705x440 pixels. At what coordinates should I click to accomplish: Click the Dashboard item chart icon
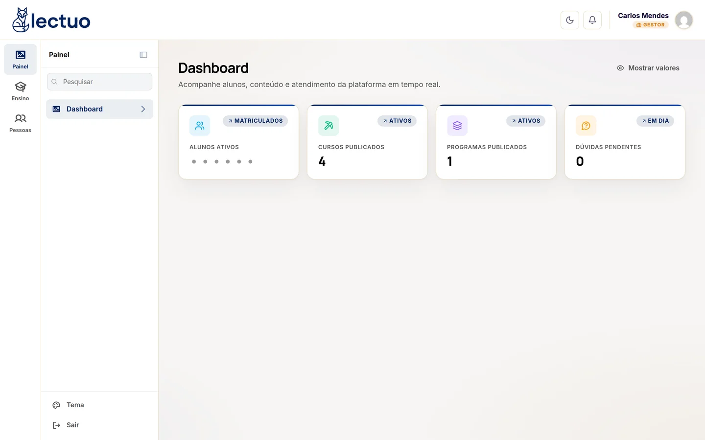click(x=56, y=109)
